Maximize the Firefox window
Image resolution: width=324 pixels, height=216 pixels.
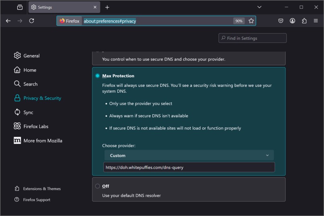click(301, 7)
